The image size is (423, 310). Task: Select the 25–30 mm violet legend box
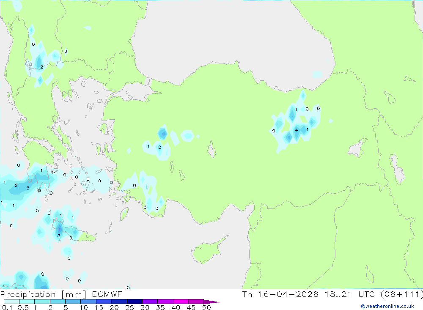(x=135, y=302)
